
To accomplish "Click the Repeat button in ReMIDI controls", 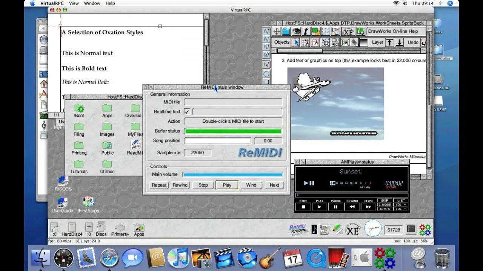I will click(159, 185).
